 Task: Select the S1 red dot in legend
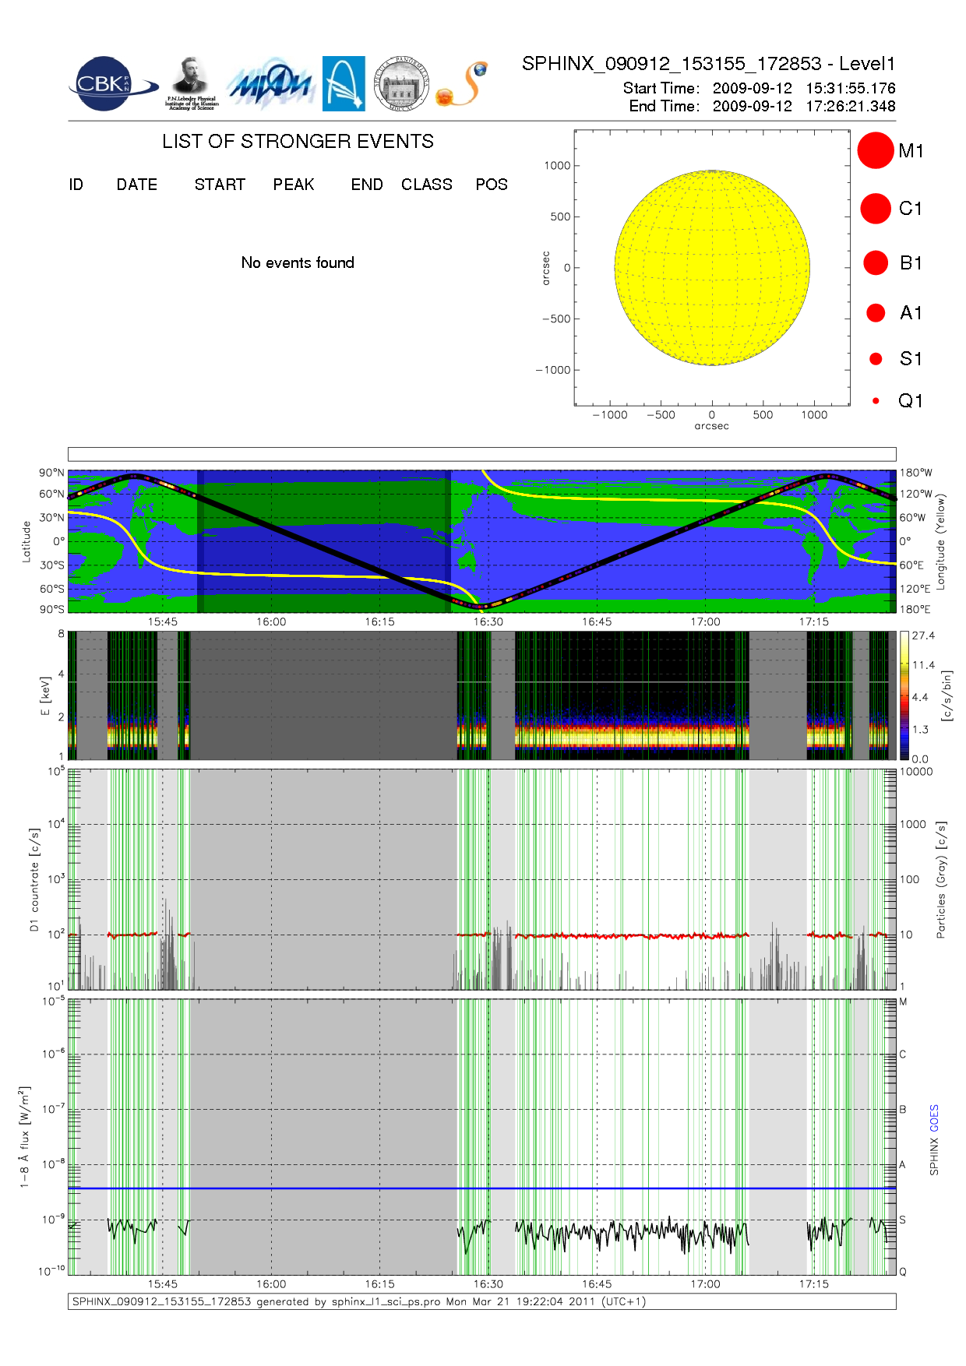coord(876,359)
